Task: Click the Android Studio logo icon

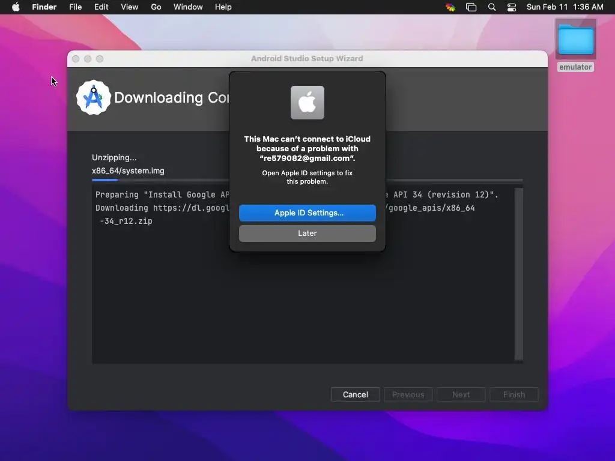Action: [93, 98]
